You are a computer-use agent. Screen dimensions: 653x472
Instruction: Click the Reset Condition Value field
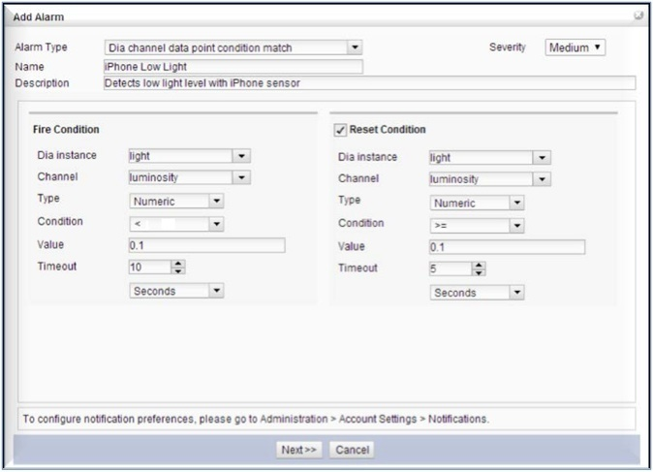pos(507,247)
